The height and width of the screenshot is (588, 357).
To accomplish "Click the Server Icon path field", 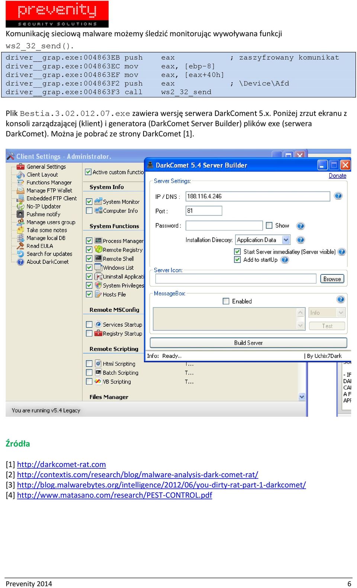I will pos(236,279).
